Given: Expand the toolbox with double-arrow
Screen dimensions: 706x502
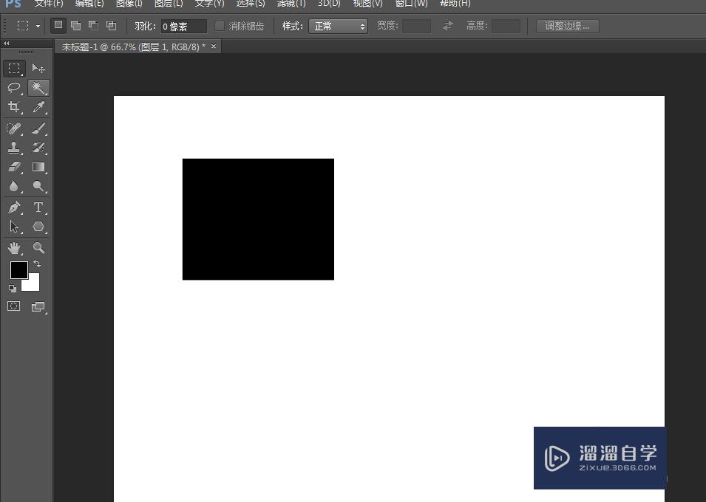Looking at the screenshot, I should [x=7, y=44].
